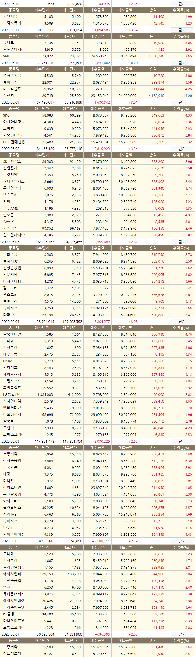
Task: Click the 휴메딕스 stock name
Action: click(x=10, y=82)
